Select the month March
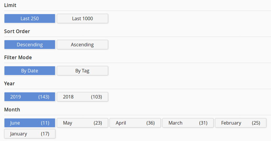The height and width of the screenshot is (141, 271). 188,123
